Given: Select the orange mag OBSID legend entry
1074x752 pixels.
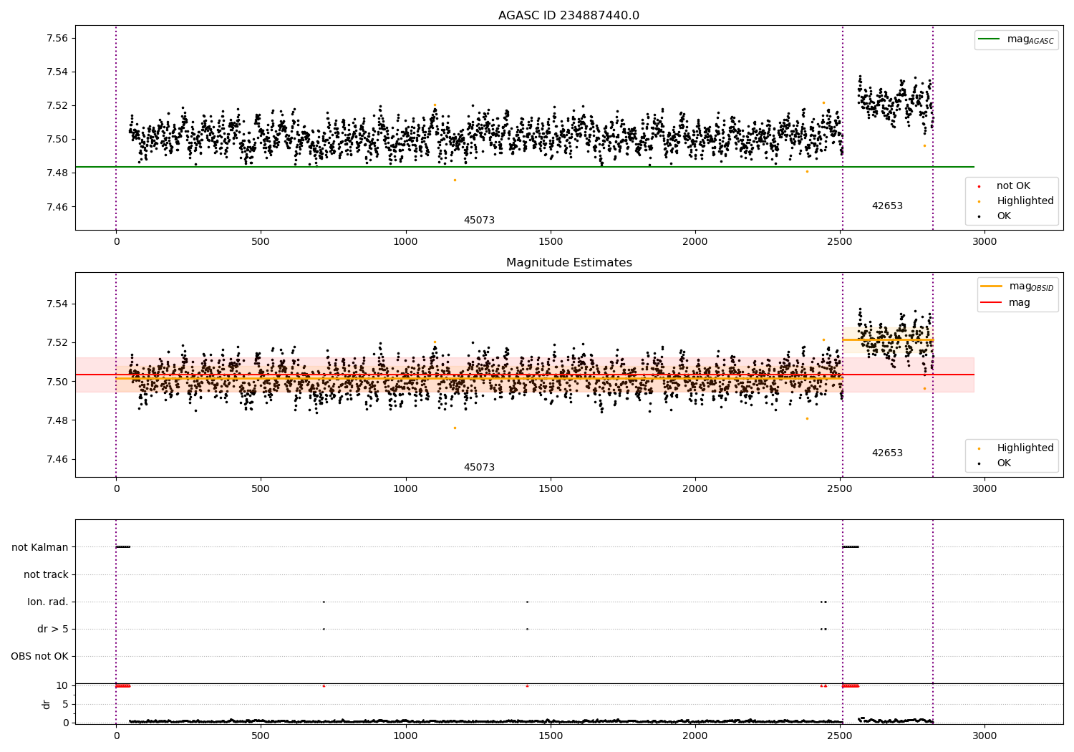Looking at the screenshot, I should pyautogui.click(x=1017, y=286).
